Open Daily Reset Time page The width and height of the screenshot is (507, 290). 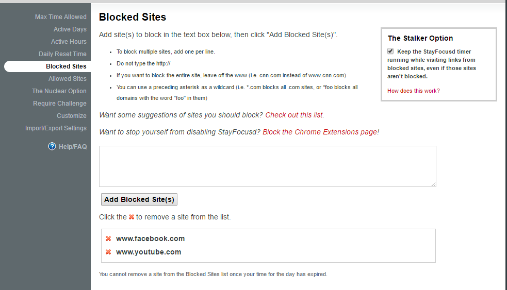(63, 54)
